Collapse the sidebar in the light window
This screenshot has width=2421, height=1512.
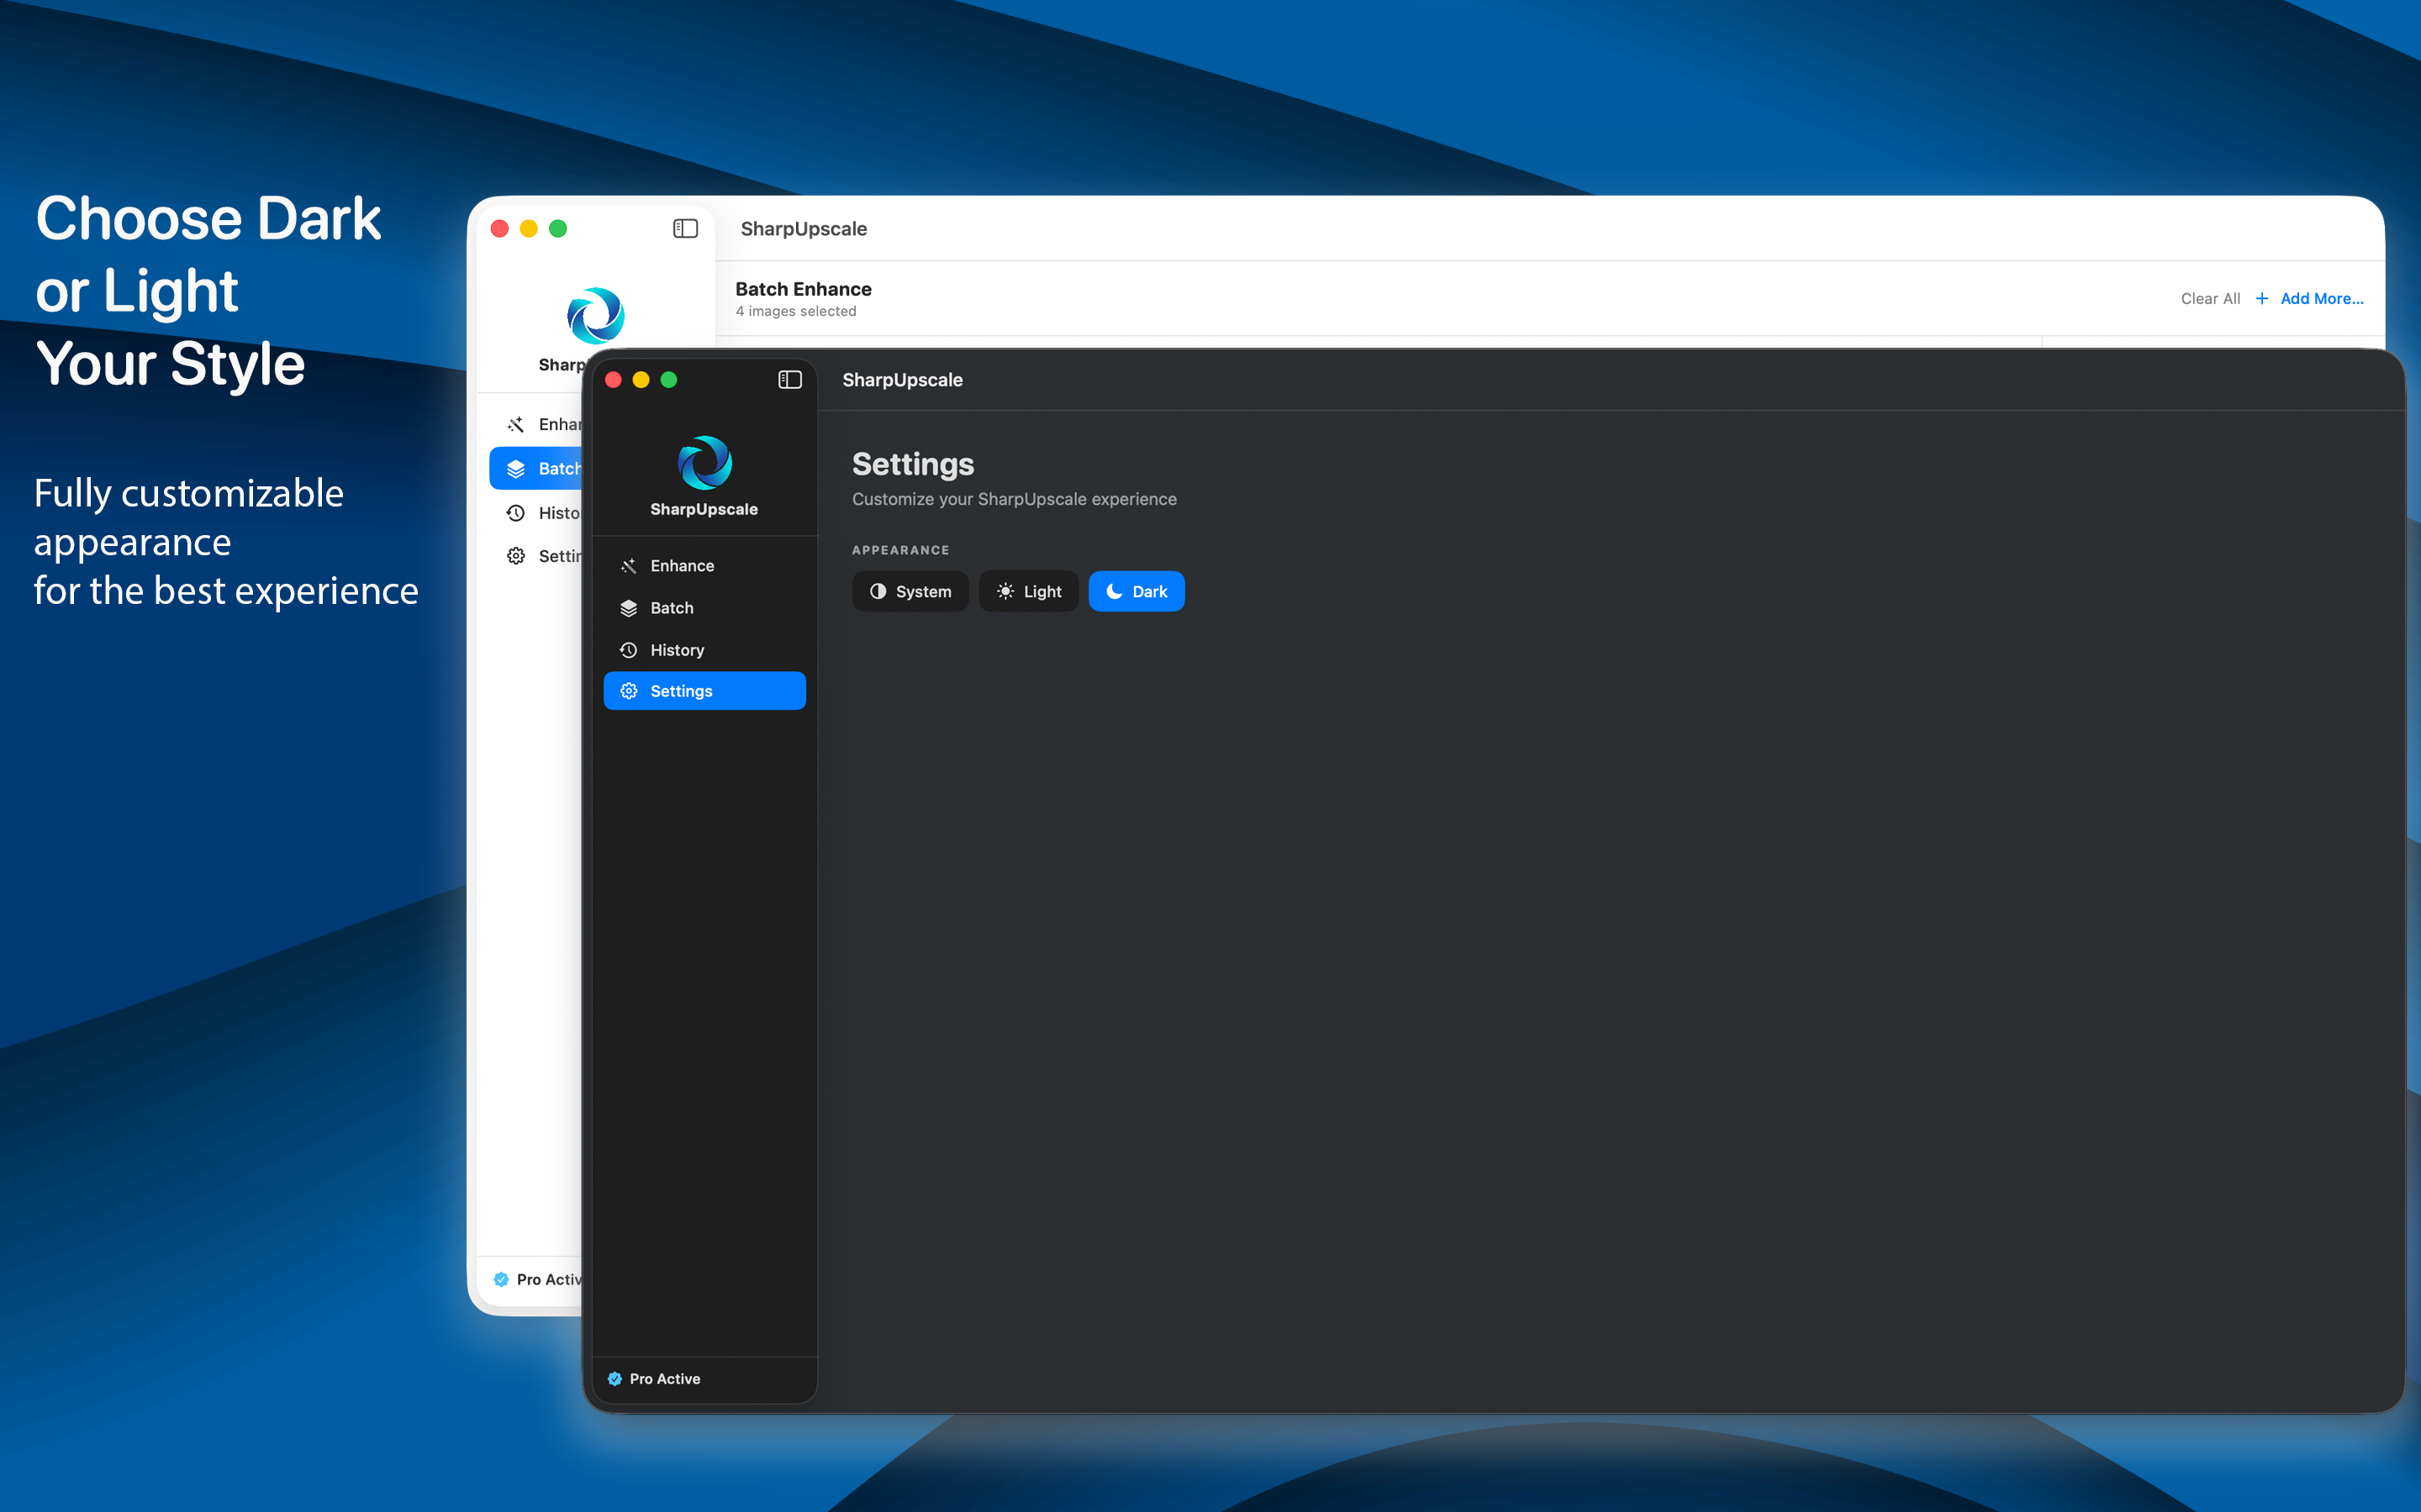[684, 228]
